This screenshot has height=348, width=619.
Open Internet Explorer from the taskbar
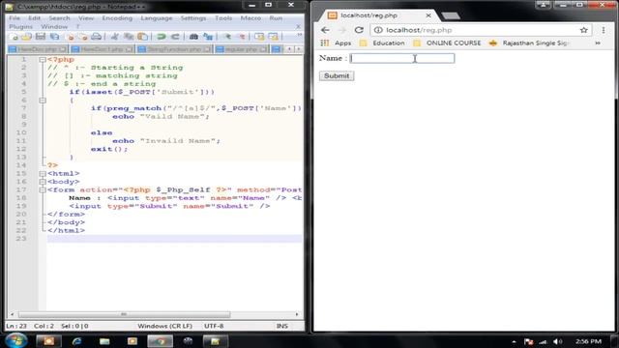[x=76, y=341]
